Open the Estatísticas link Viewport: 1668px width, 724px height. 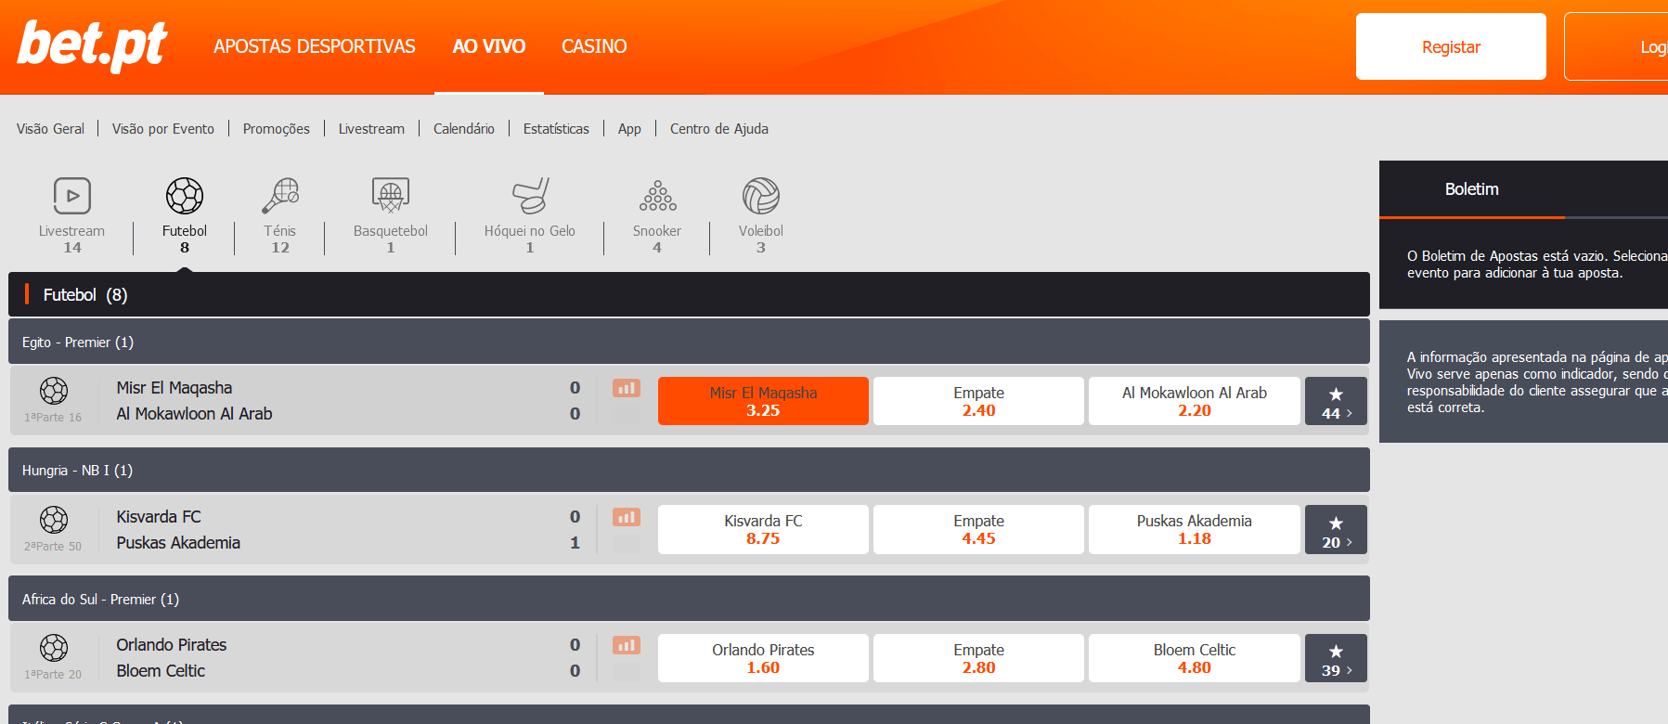point(556,129)
